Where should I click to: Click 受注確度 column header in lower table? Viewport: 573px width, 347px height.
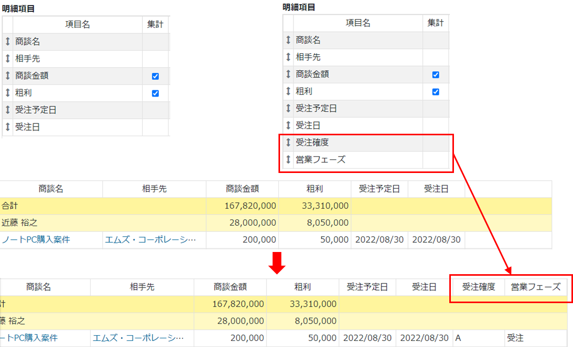coord(479,287)
